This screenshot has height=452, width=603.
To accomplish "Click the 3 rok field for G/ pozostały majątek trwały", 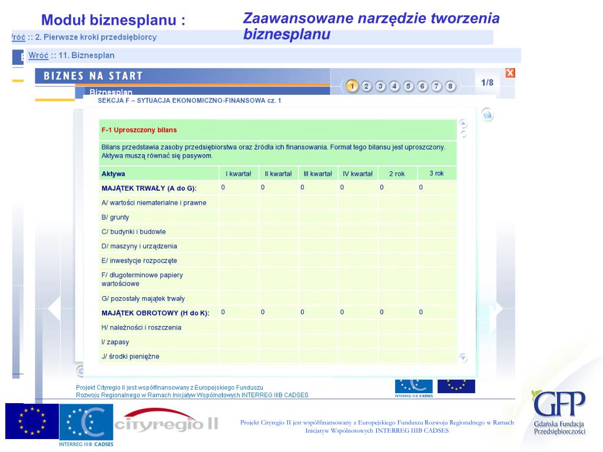I will point(437,298).
